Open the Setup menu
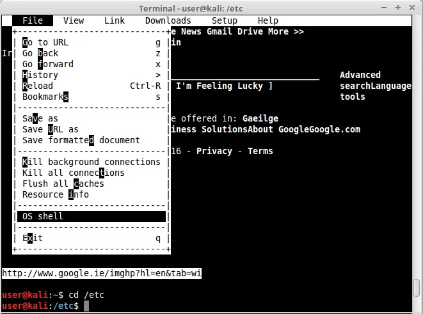Screen dimensions: 423x314 pos(224,20)
